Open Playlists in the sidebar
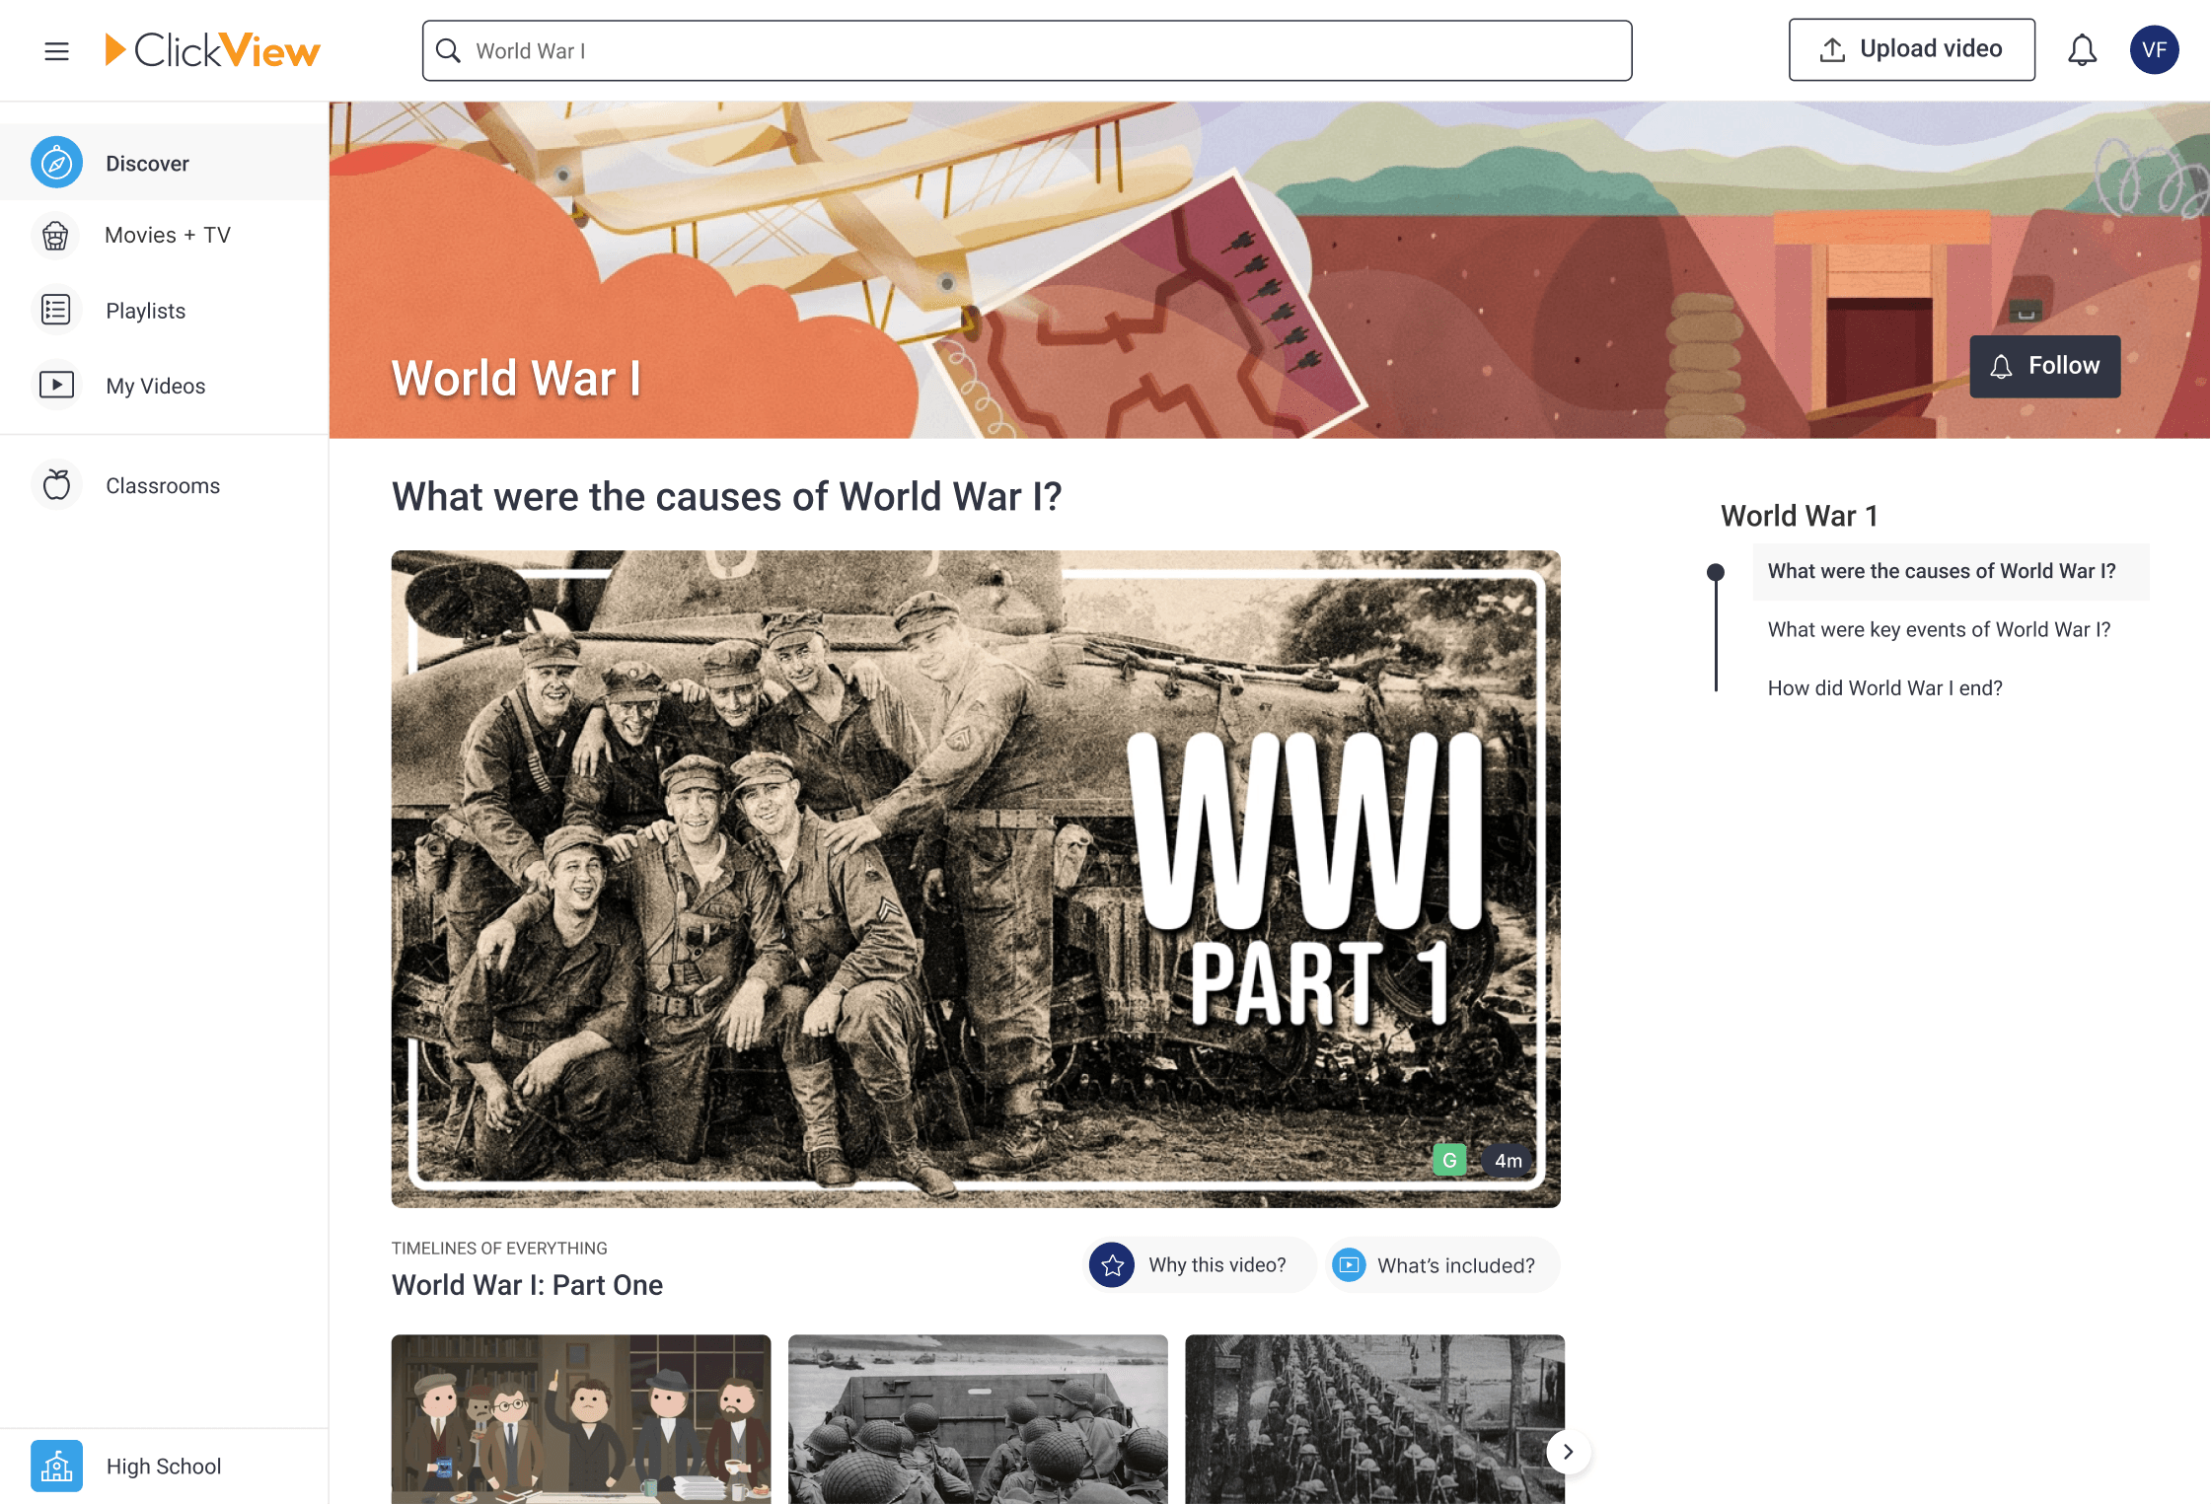The height and width of the screenshot is (1504, 2211). coord(164,310)
